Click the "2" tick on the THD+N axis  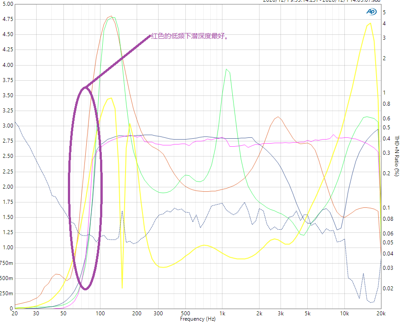384,58
